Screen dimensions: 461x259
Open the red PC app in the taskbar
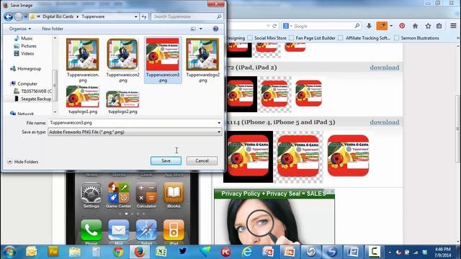225,252
